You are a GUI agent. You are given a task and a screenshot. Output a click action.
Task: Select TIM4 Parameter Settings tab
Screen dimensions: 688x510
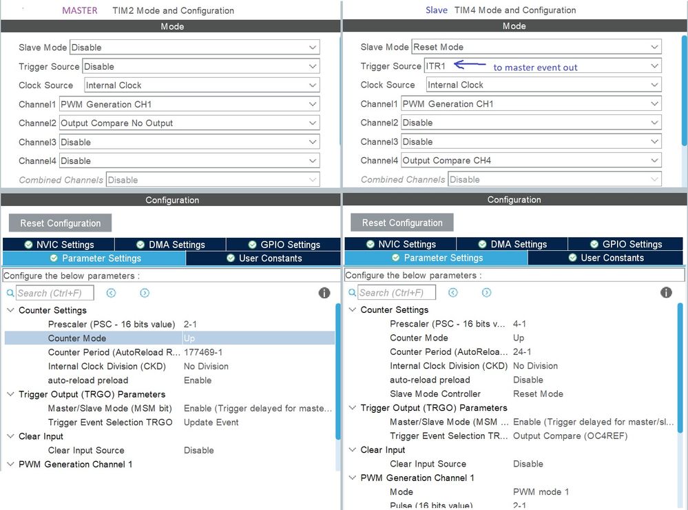436,258
